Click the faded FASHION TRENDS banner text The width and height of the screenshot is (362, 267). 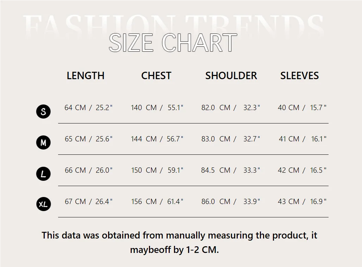coord(173,24)
